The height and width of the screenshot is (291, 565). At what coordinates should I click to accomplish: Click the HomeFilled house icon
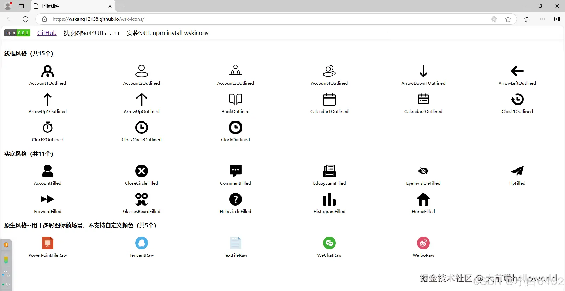[423, 199]
